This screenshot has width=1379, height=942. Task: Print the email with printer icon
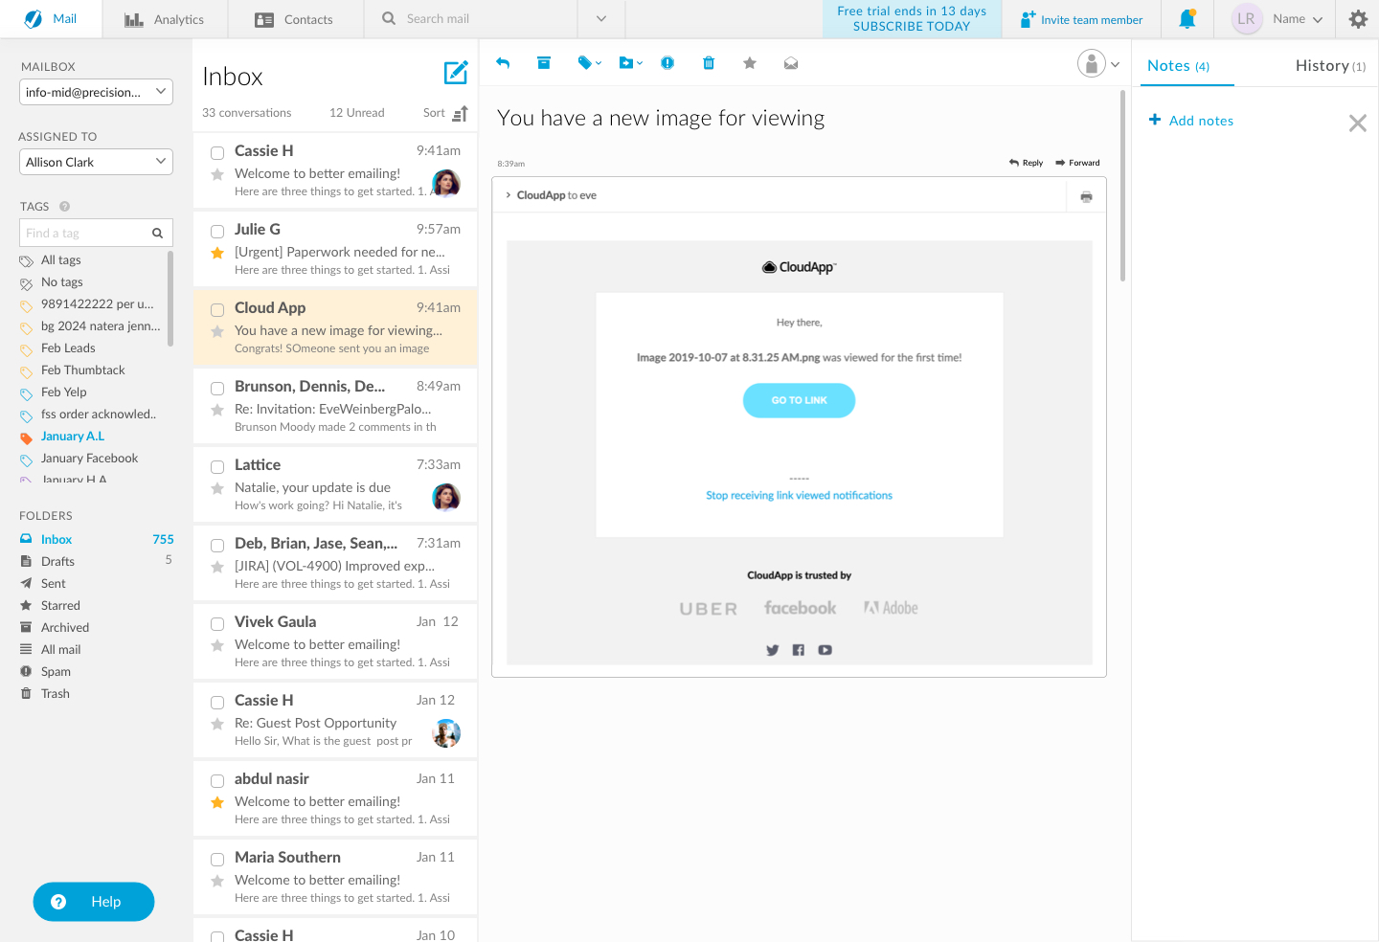click(1086, 196)
